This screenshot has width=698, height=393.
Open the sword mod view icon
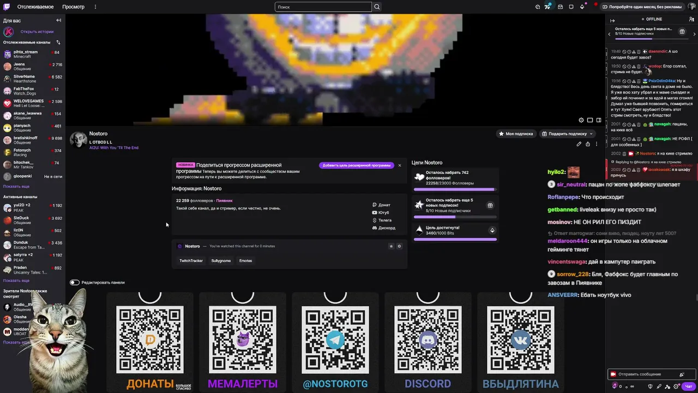[x=659, y=386]
